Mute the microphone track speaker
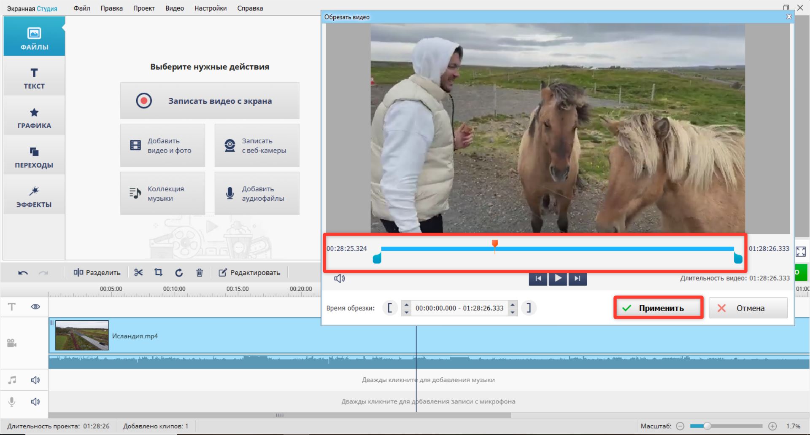This screenshot has height=435, width=810. [35, 402]
